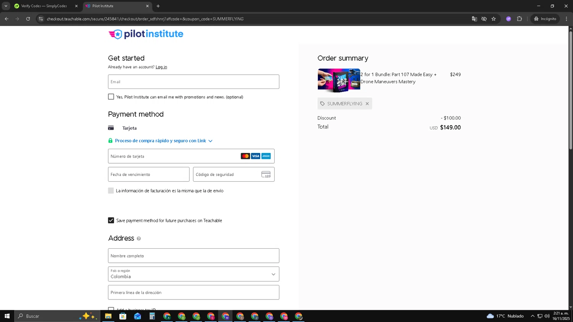Click the browser back arrow
The image size is (573, 322).
(x=6, y=19)
